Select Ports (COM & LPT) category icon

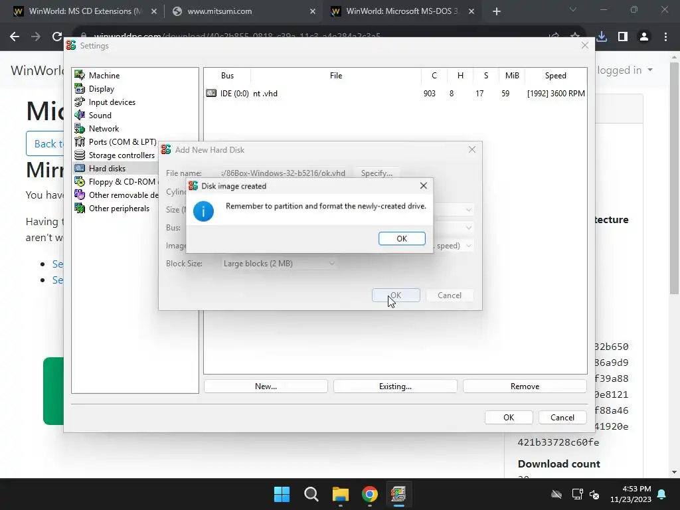coord(80,142)
